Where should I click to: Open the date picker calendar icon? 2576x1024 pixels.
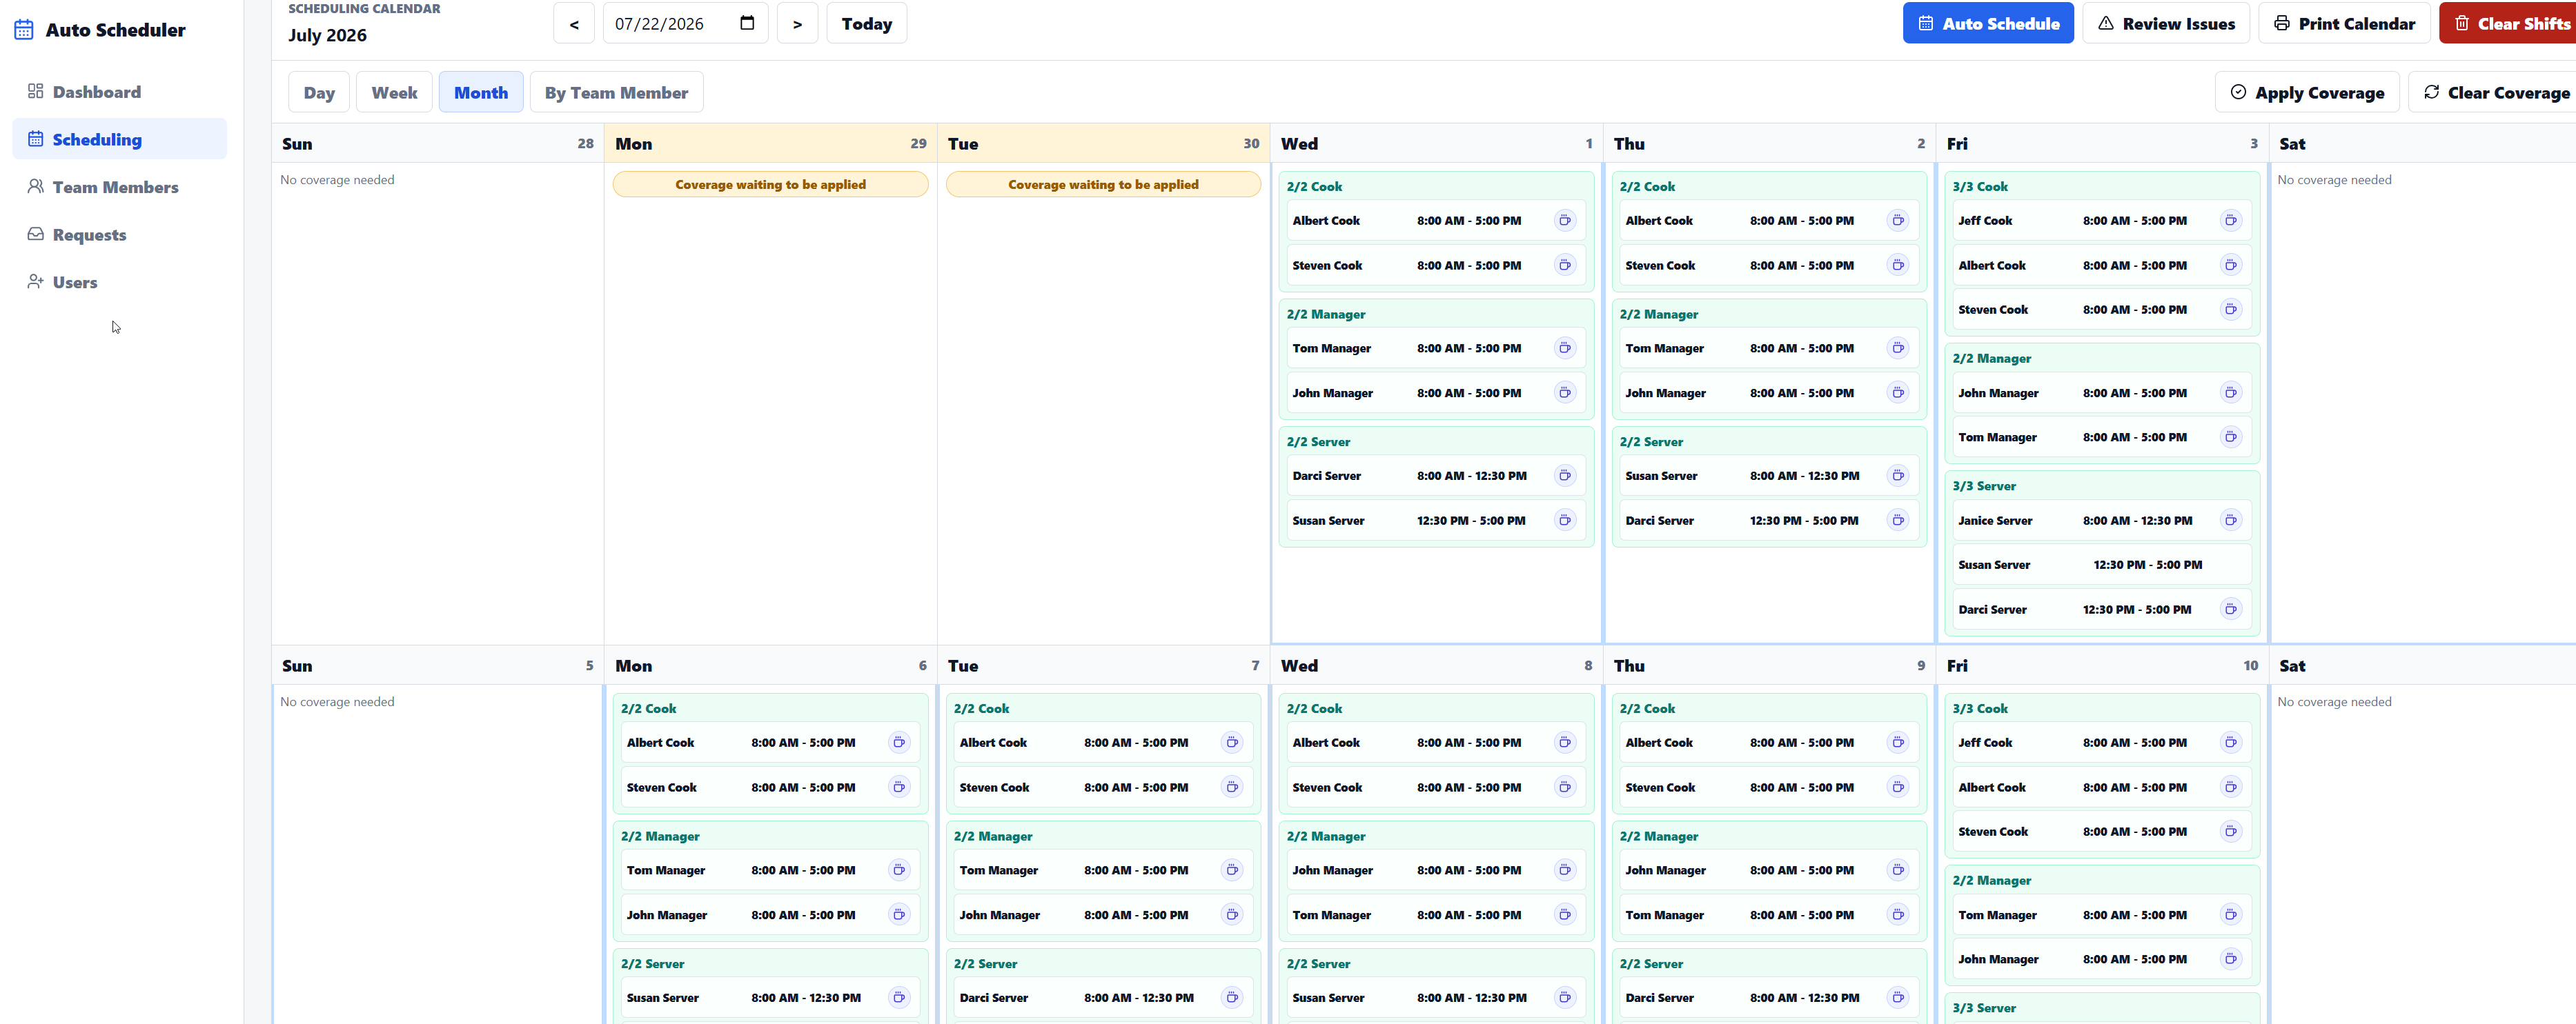[x=746, y=23]
